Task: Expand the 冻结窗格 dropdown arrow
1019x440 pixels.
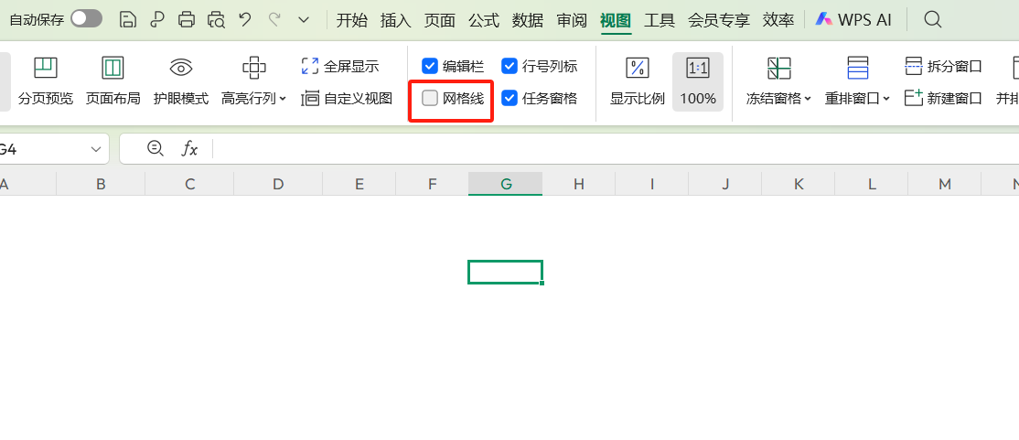Action: tap(808, 99)
